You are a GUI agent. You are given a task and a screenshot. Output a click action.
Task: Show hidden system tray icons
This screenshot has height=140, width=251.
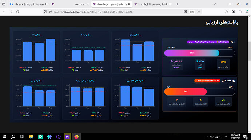(207, 137)
